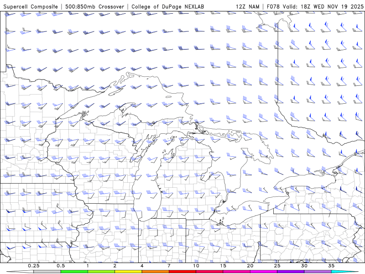Click the yellow-green segment after 1
This screenshot has width=365, height=274.
101,272
